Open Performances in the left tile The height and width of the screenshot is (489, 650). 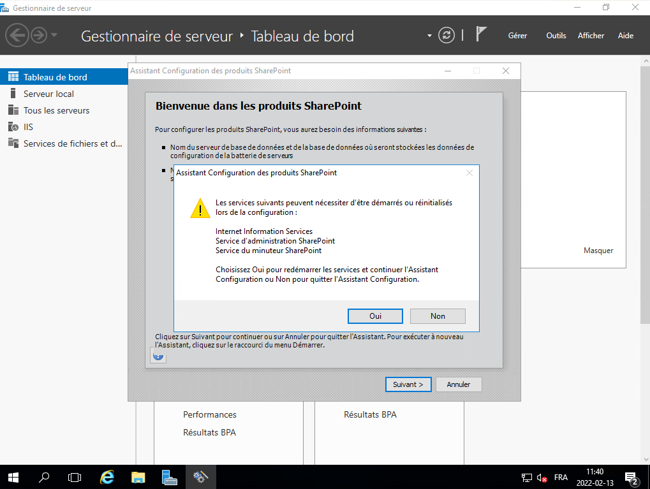[x=210, y=414]
